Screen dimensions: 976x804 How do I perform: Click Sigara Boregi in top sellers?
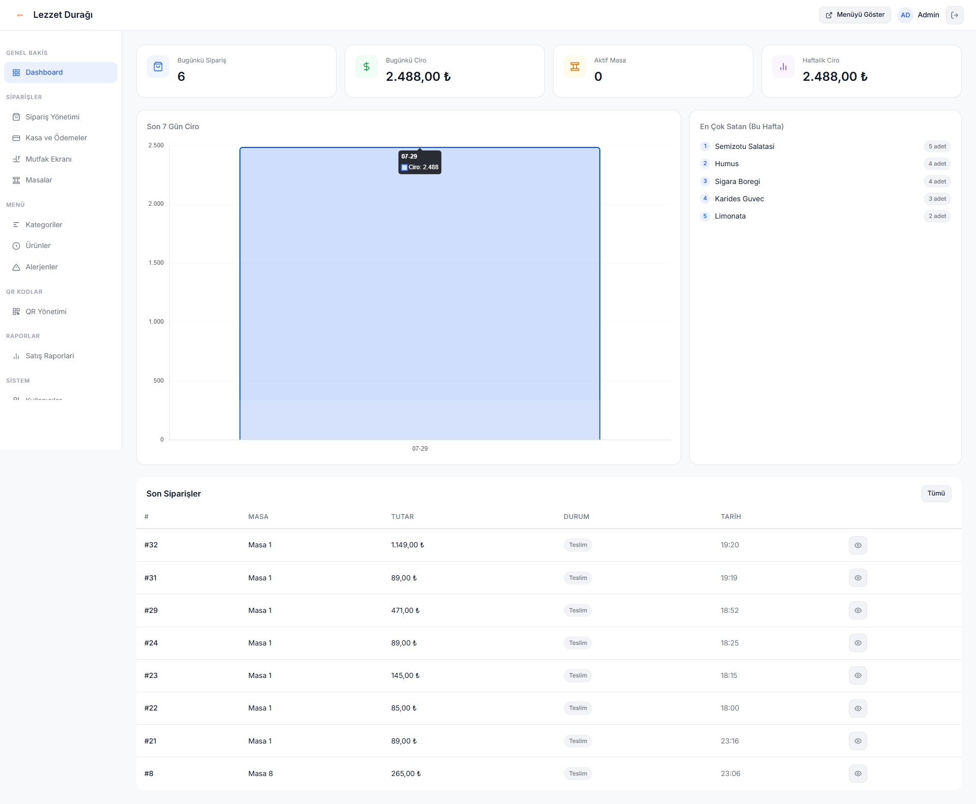[x=737, y=181]
